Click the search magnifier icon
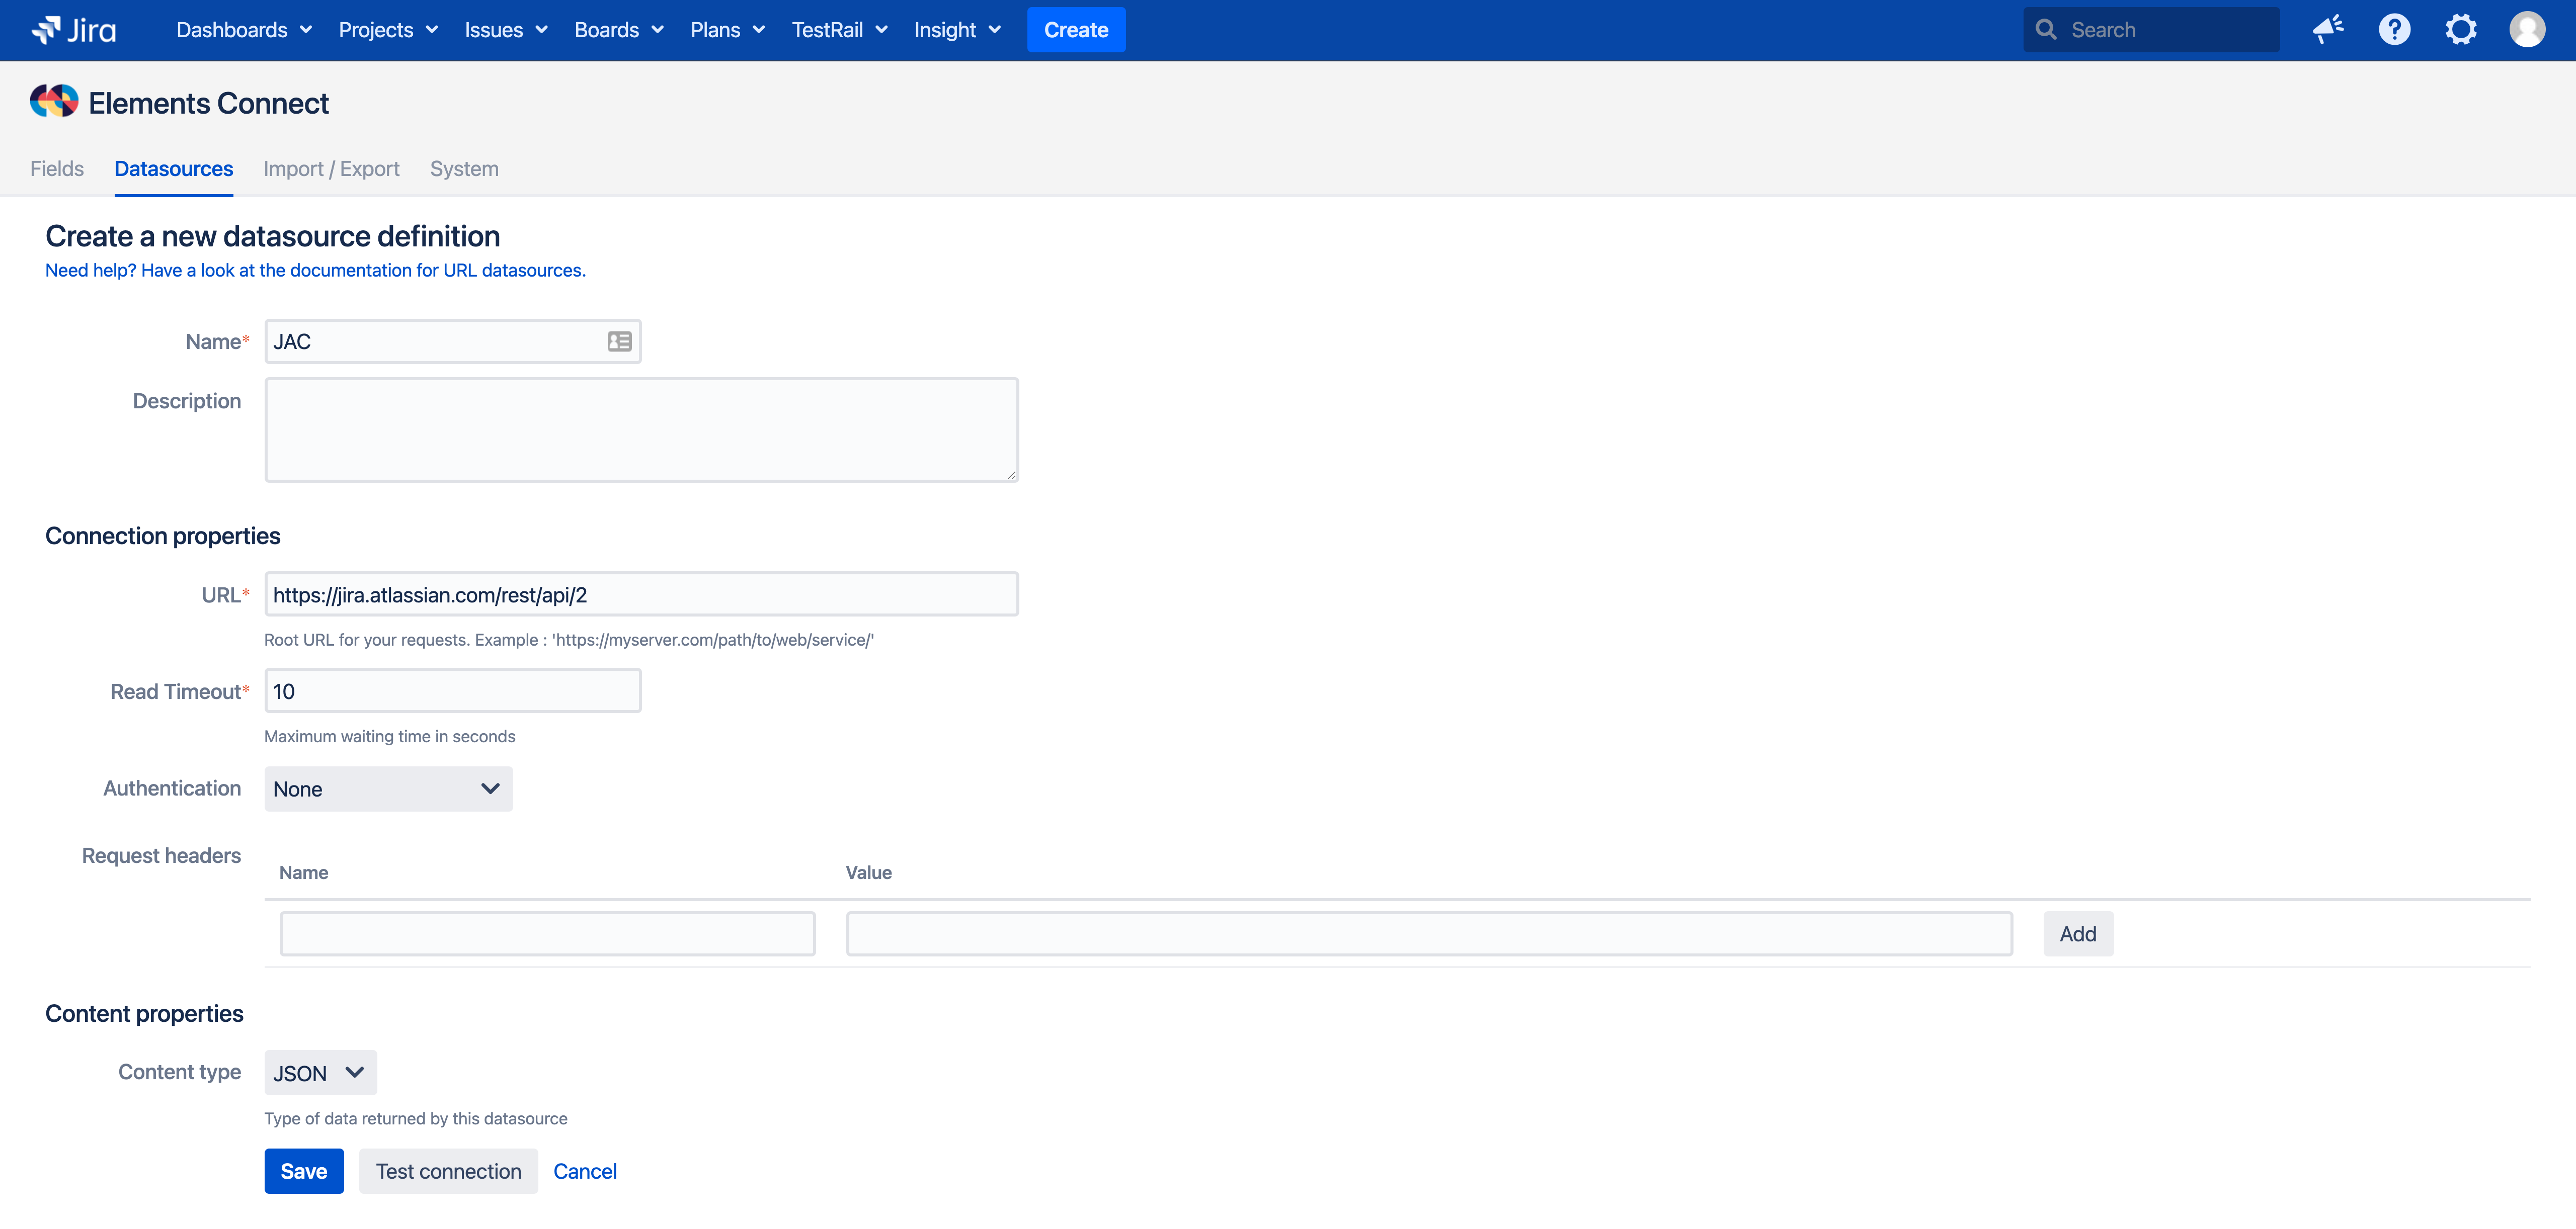The height and width of the screenshot is (1229, 2576). coord(2046,30)
